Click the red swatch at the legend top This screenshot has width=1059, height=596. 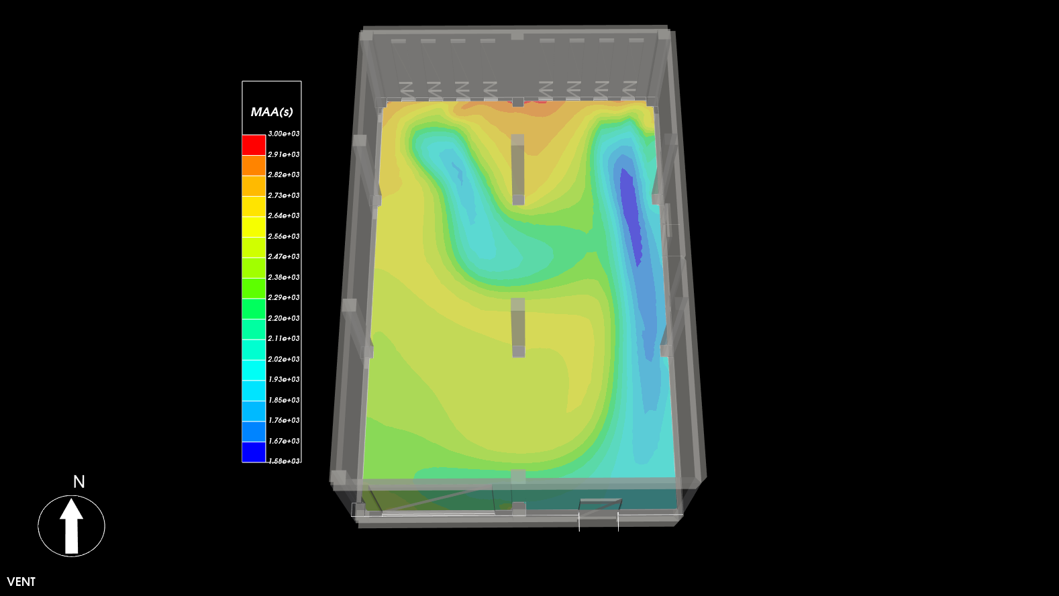point(254,145)
